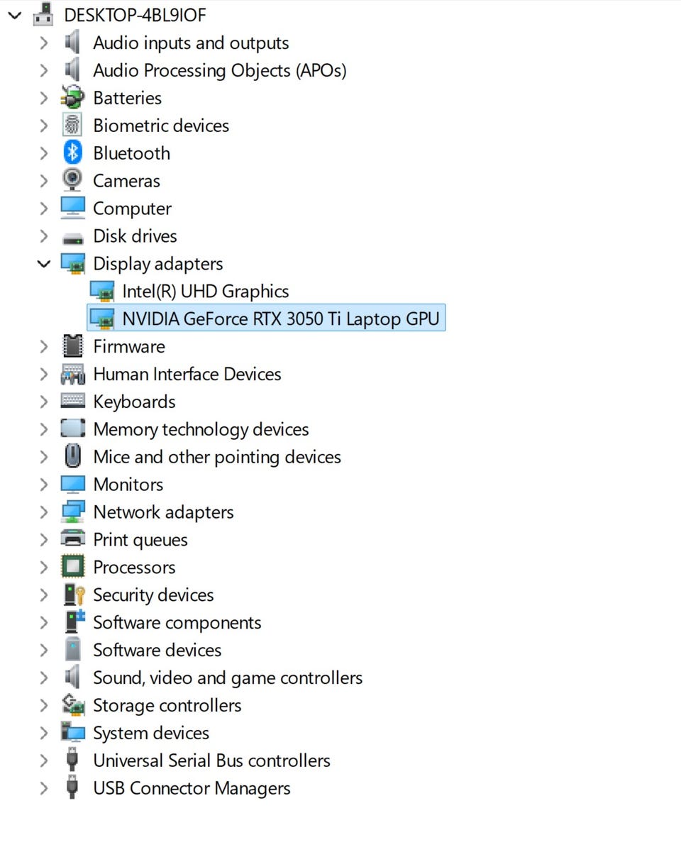681x857 pixels.
Task: Collapse the DESKTOP-4BL9IOF root node
Action: click(15, 14)
